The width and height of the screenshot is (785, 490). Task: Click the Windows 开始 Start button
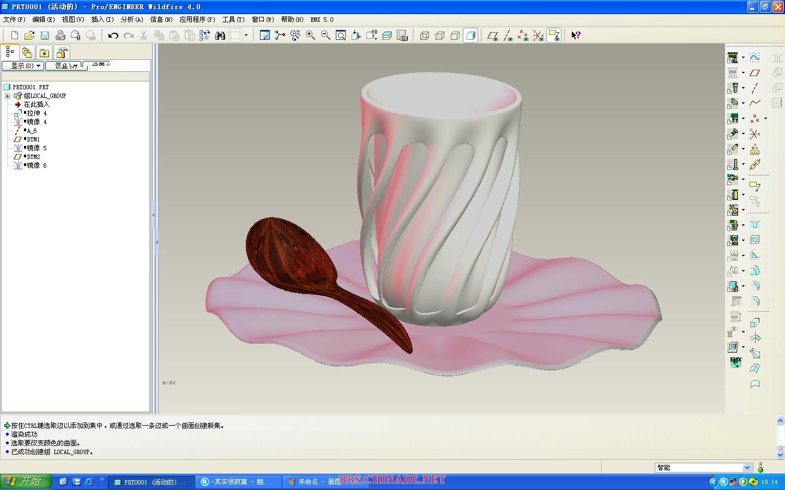point(25,482)
